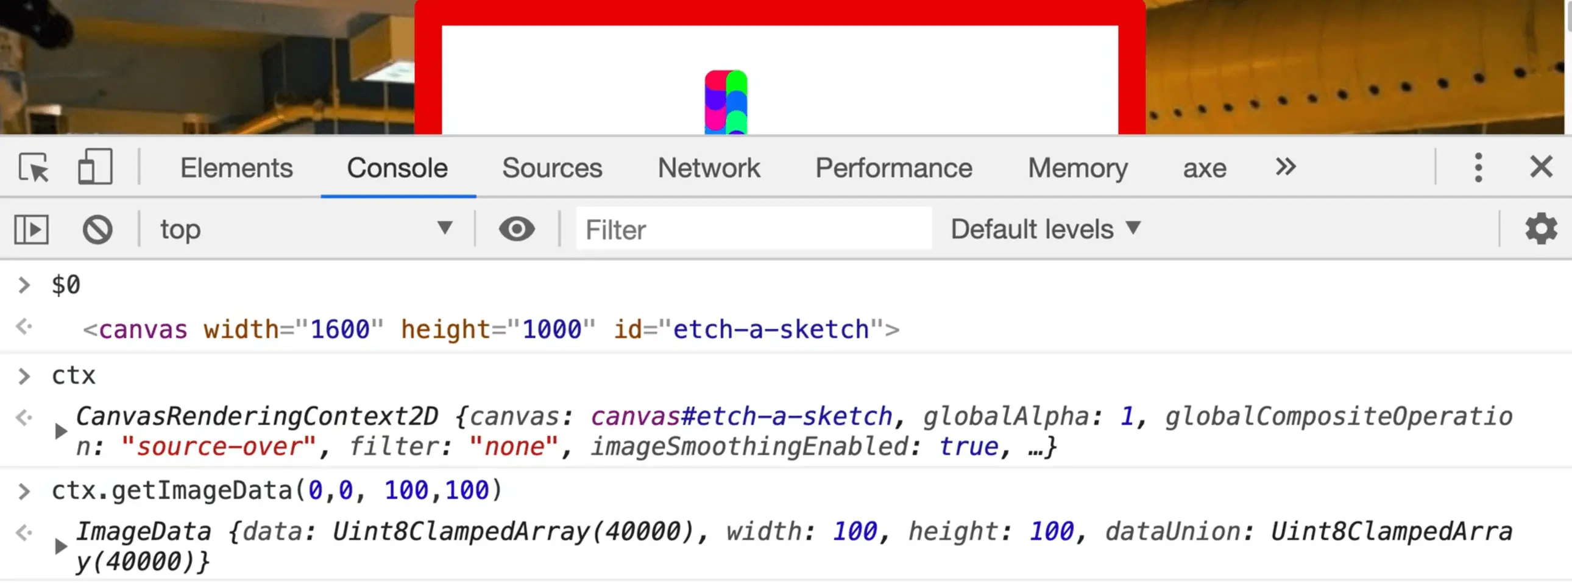The image size is (1572, 586).
Task: Click the console Filter input field
Action: click(x=753, y=230)
